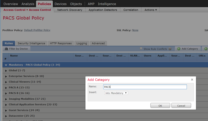The width and height of the screenshot is (208, 121).
Task: Open the Default Prefilter Policy link
Action: 37,30
